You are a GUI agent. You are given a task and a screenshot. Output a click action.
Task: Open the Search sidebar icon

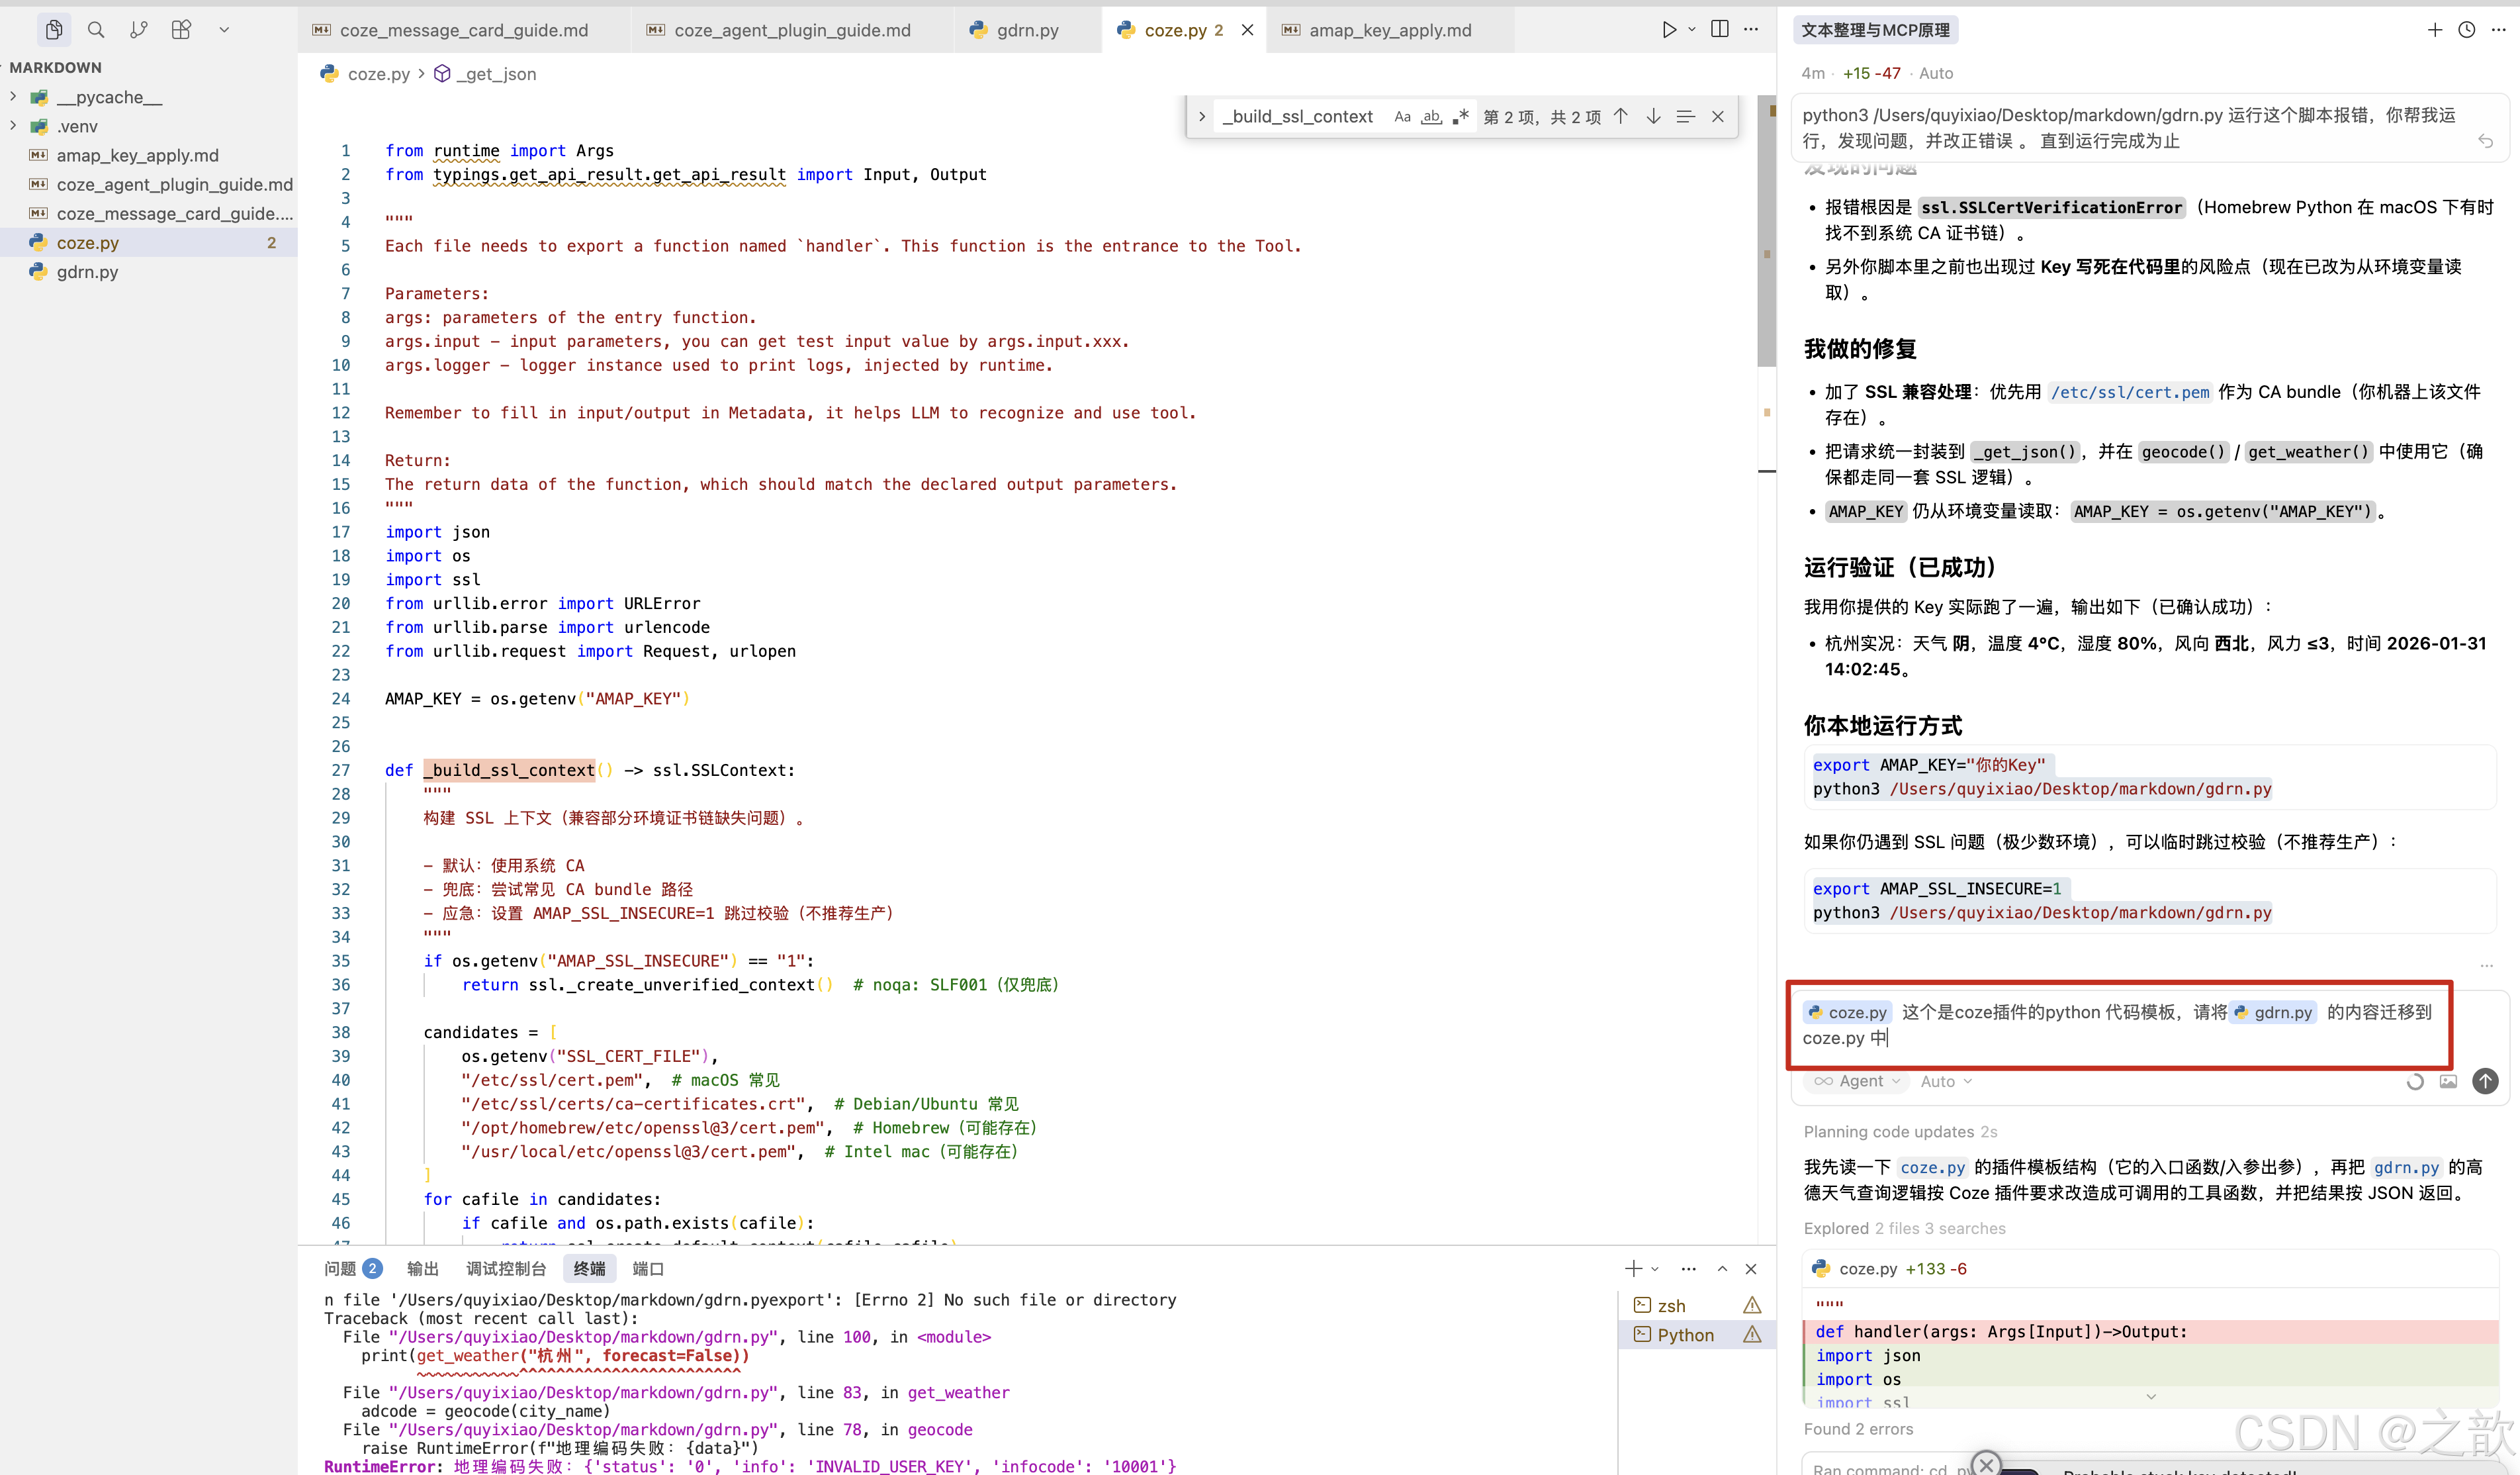pos(96,30)
